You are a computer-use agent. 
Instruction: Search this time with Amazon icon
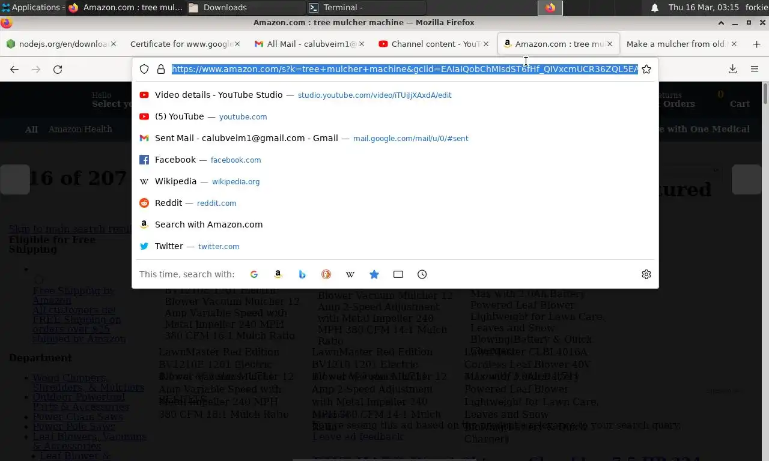(x=278, y=274)
